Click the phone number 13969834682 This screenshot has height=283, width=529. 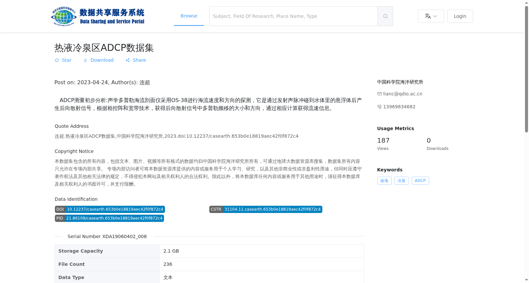(399, 107)
